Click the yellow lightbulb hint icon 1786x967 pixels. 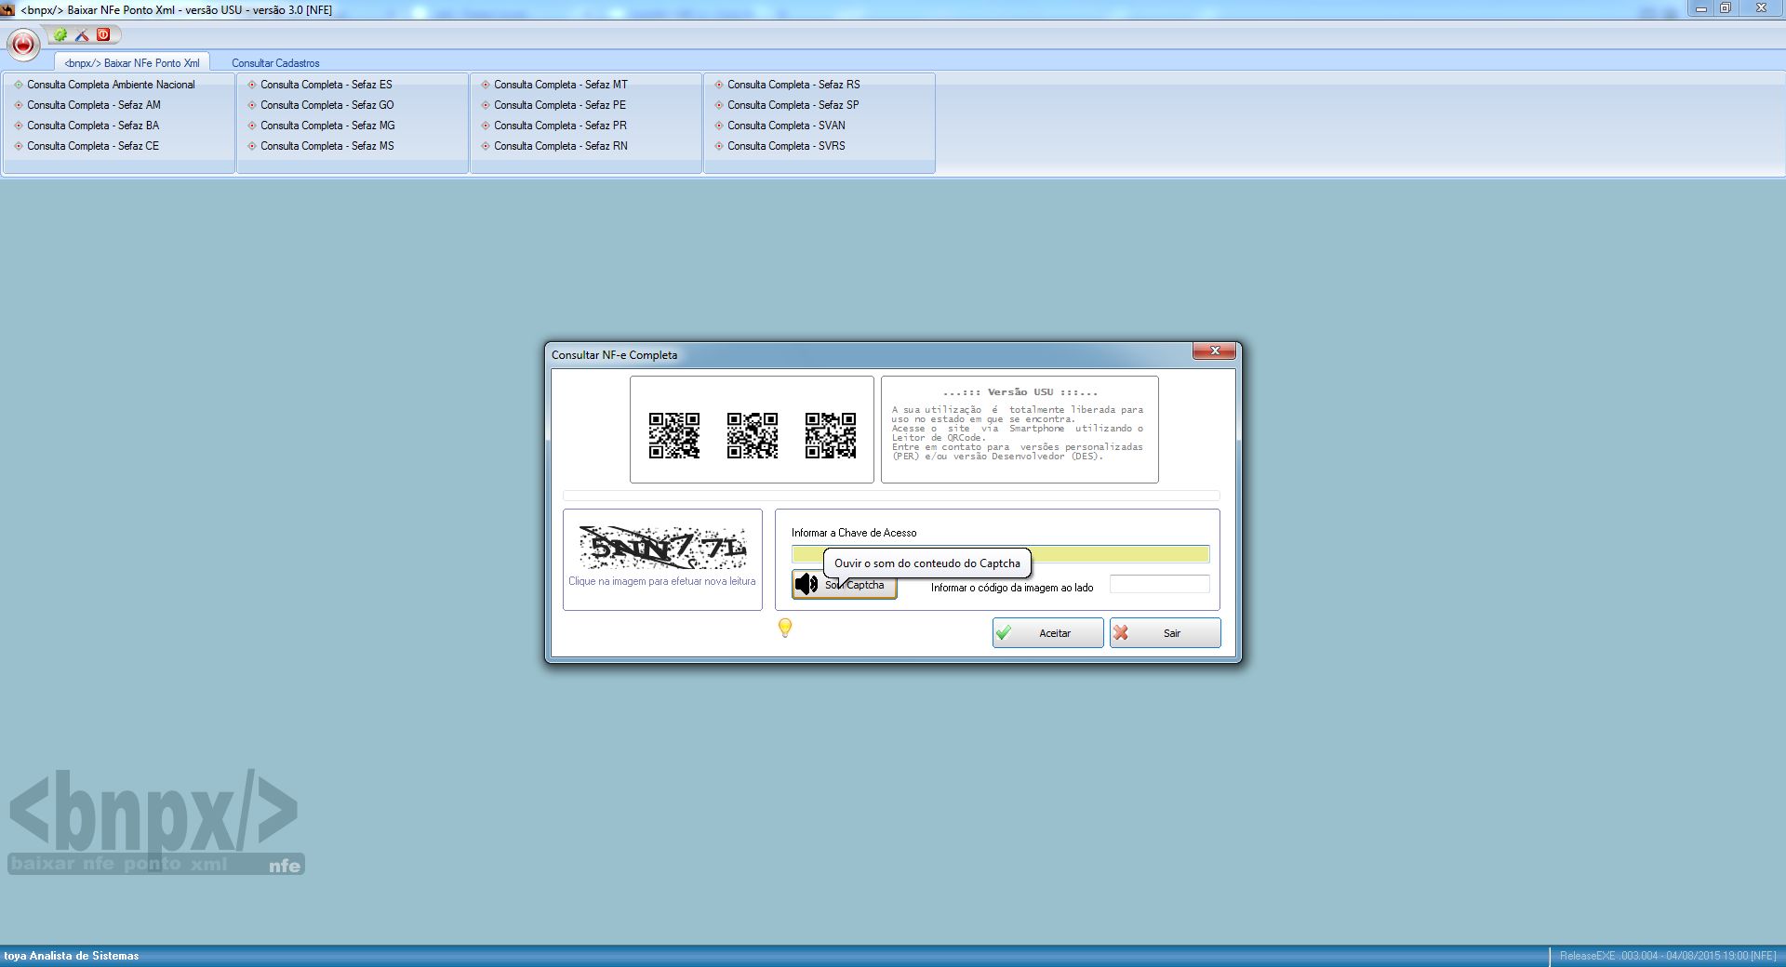pos(785,629)
